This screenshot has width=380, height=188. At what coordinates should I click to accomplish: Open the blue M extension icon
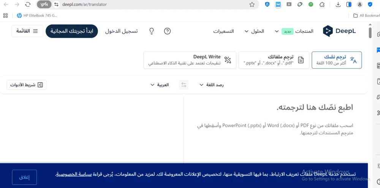tap(278, 4)
